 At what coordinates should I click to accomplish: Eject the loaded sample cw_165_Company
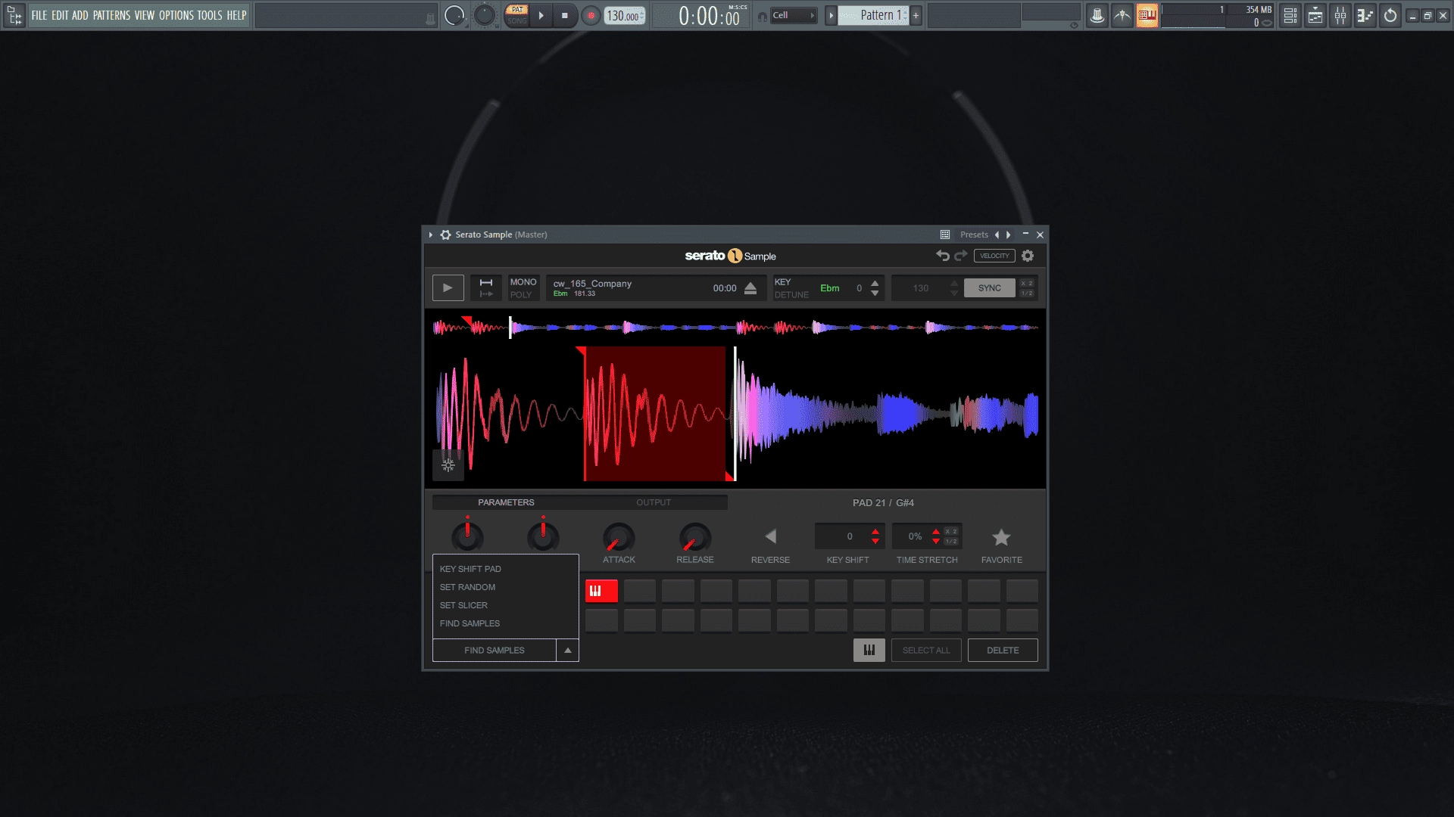click(750, 288)
